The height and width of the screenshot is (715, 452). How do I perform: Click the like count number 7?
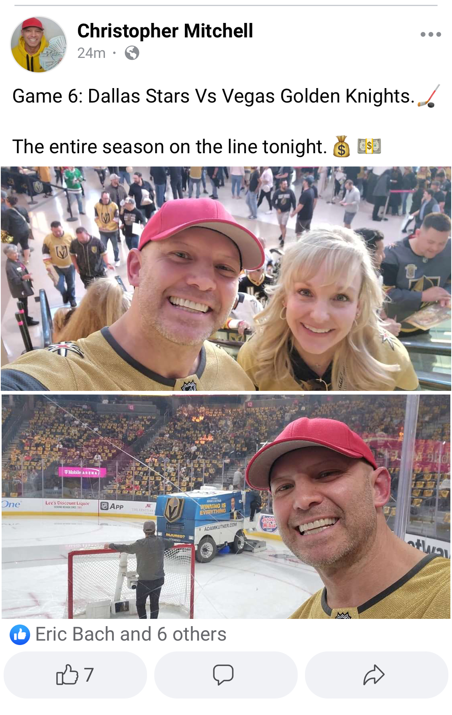[x=89, y=675]
